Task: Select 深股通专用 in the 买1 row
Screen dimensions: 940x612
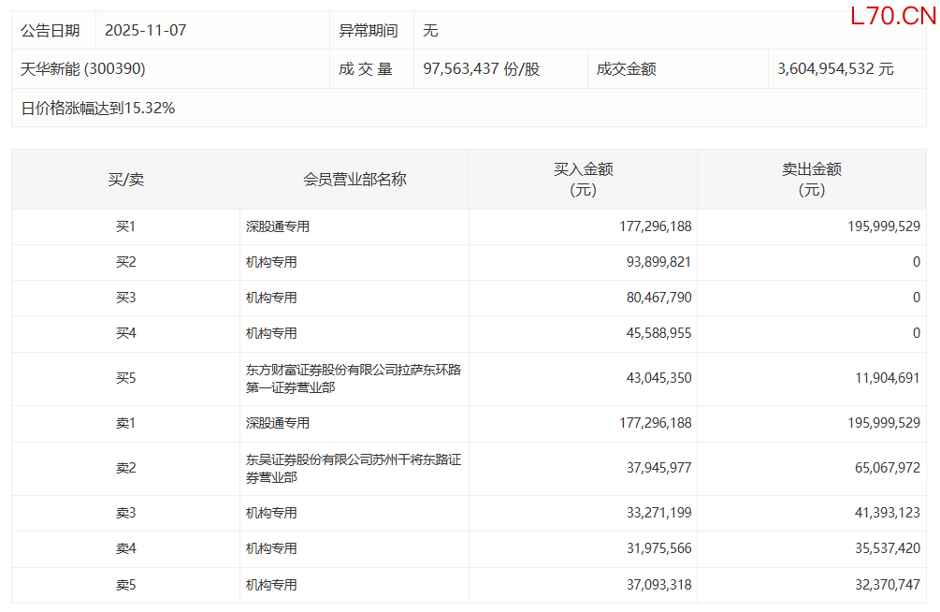Action: click(278, 226)
